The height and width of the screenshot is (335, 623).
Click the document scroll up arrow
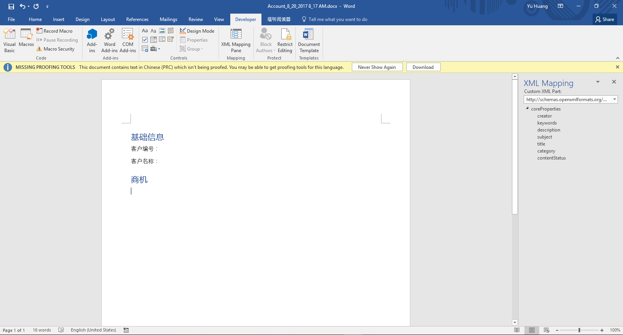point(515,77)
